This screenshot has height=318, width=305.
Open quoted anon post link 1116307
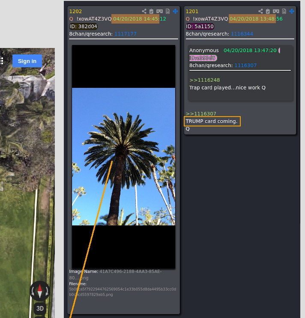[245, 65]
